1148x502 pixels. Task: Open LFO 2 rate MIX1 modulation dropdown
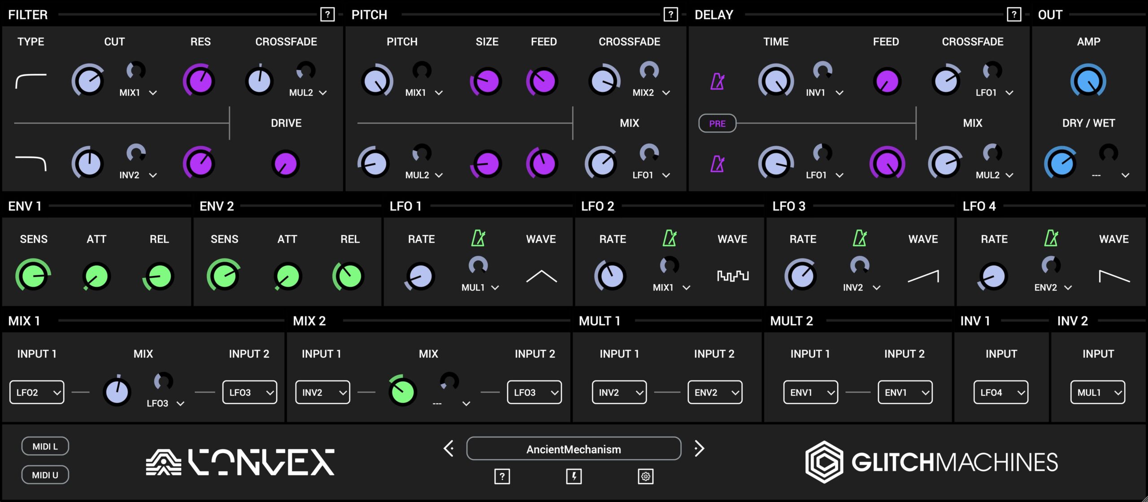coord(671,288)
